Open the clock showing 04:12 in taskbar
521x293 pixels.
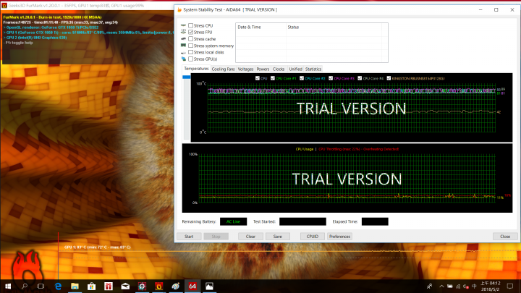pyautogui.click(x=491, y=286)
